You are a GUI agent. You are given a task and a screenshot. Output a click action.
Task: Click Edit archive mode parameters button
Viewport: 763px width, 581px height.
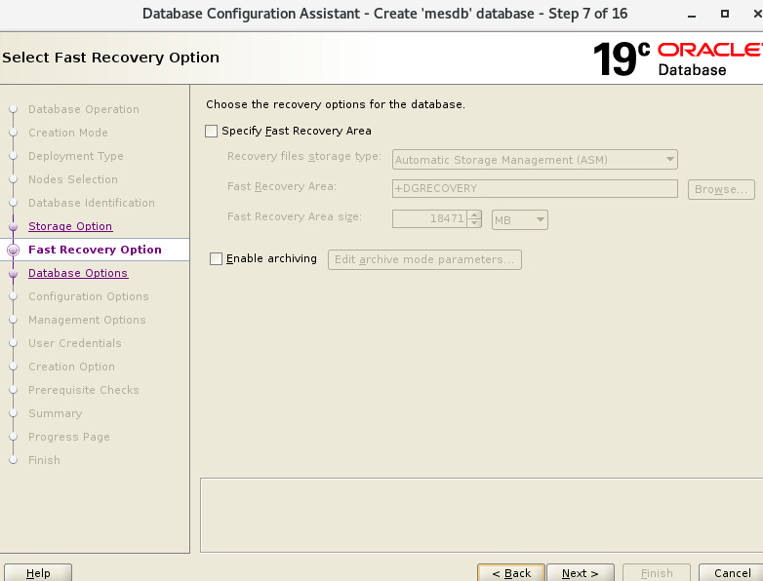424,259
